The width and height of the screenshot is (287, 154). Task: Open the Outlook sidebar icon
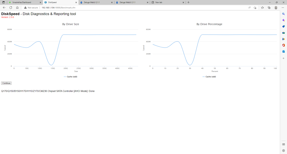coord(284,52)
